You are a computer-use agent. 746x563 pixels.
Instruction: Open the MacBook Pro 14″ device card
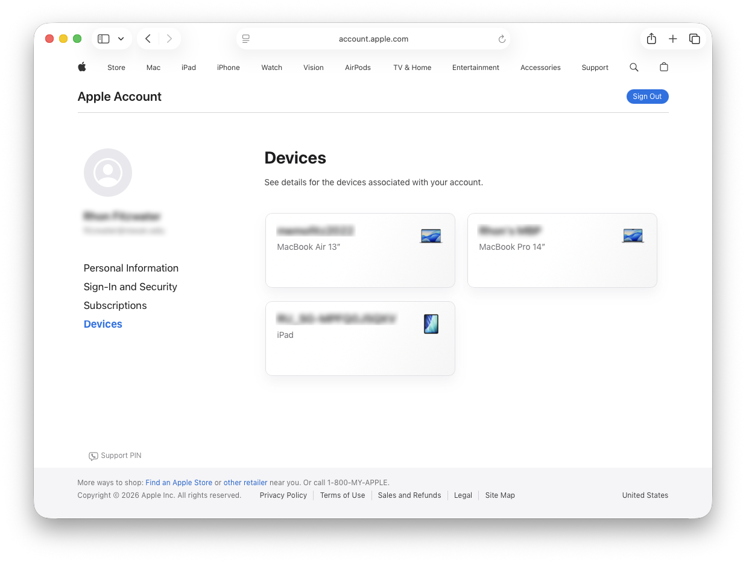pos(562,250)
